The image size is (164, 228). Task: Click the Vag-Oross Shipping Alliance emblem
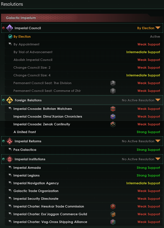pyautogui.click(x=113, y=222)
